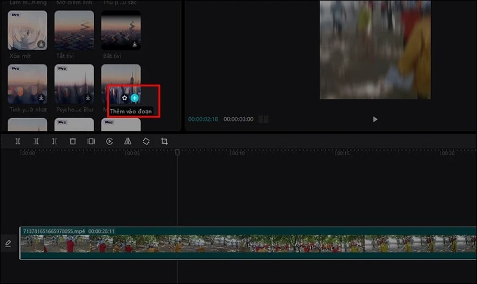Favorite the hovered effect with star icon
Screen dimensions: 477x284
(124, 97)
